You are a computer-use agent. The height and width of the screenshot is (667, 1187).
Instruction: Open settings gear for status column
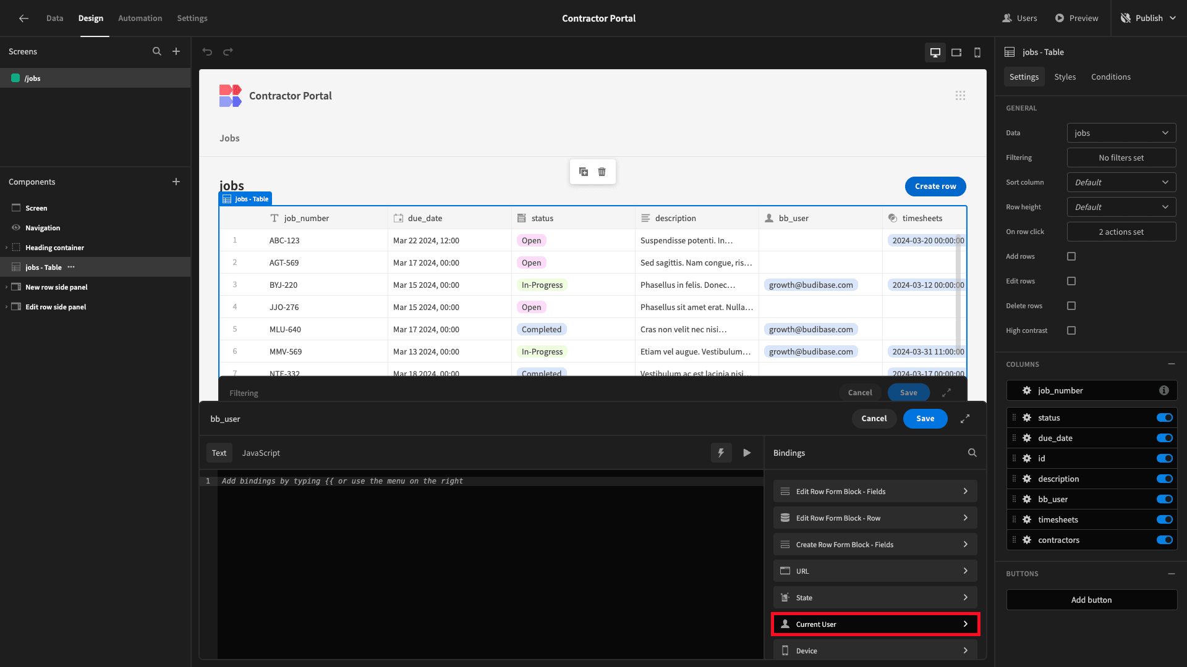(1027, 418)
